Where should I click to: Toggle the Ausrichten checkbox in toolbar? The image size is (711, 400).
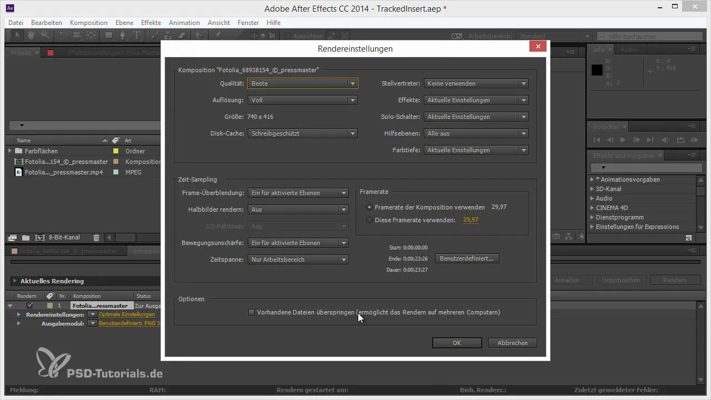287,36
